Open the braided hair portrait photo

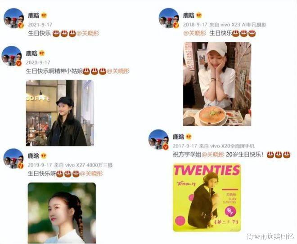click(x=62, y=213)
